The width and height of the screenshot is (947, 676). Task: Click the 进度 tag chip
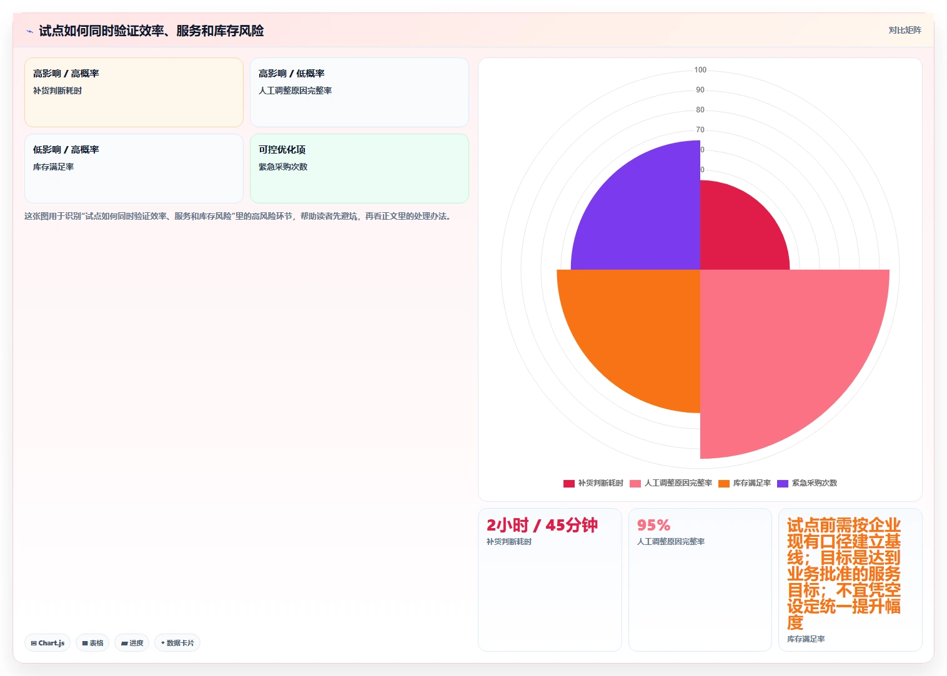[x=132, y=643]
